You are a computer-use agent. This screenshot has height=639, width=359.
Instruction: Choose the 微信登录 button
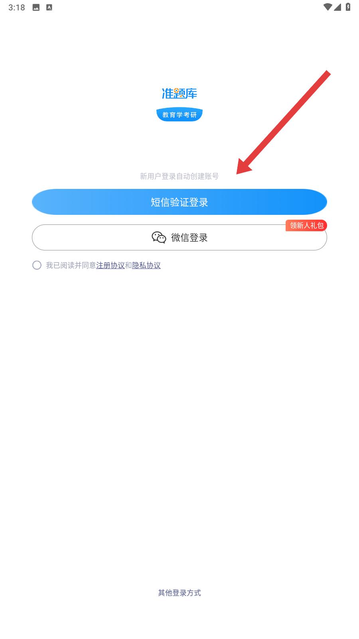point(179,237)
